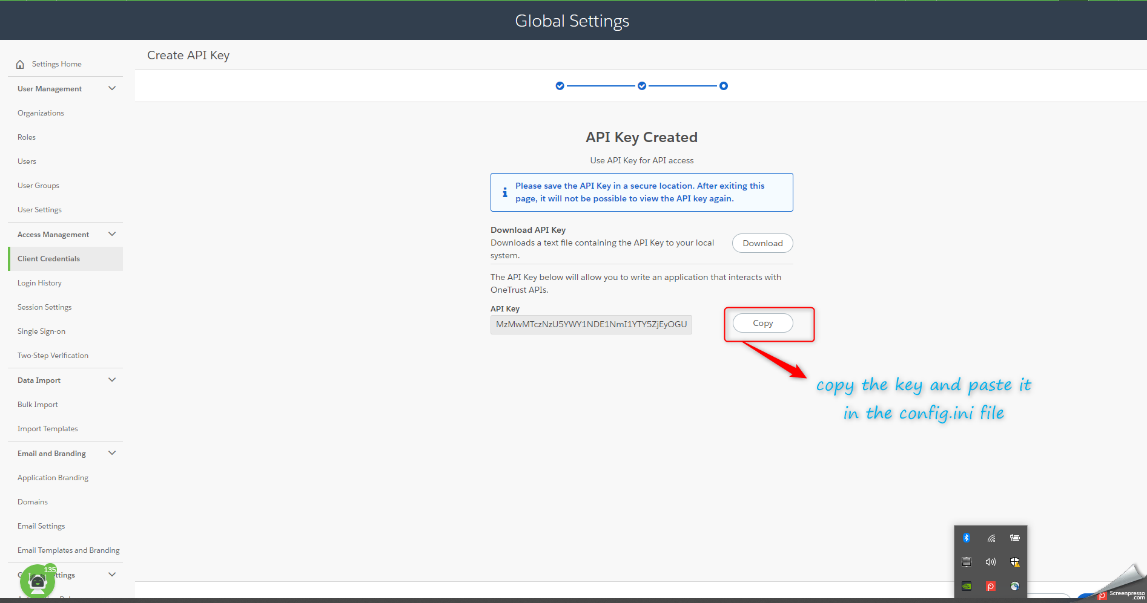Click the Data Import heading

pos(39,380)
